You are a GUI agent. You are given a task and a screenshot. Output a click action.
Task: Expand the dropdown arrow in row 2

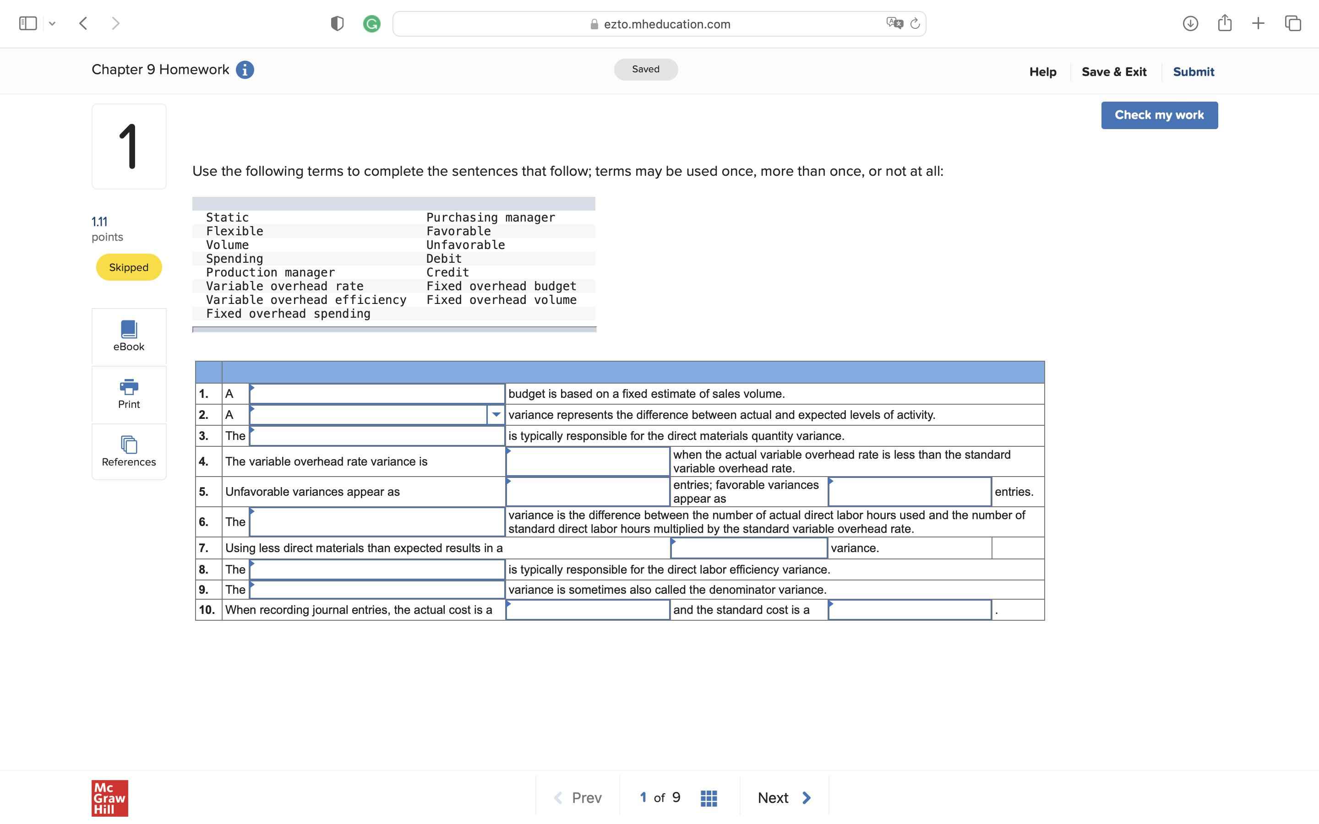(x=496, y=415)
